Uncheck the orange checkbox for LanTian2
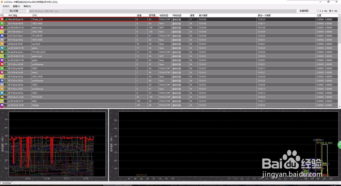This screenshot has width=341, height=186. click(x=2, y=44)
